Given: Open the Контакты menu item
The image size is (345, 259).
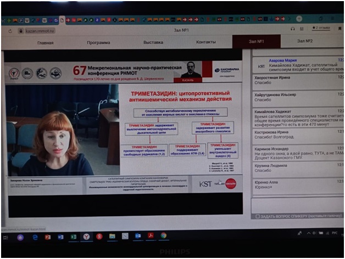Looking at the screenshot, I should (x=206, y=42).
